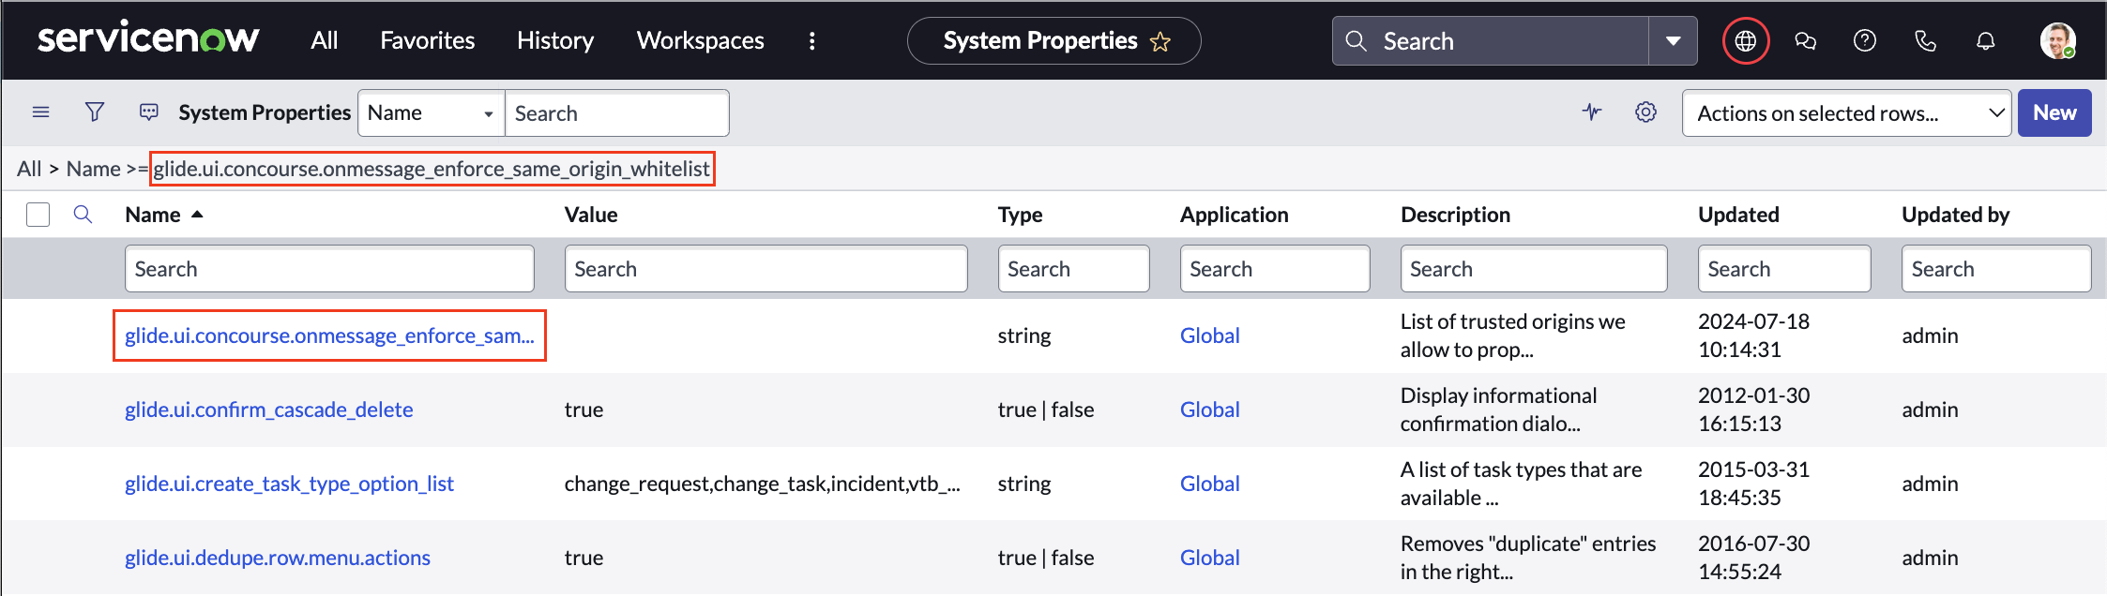Sort by the Value column header
This screenshot has width=2107, height=596.
tap(591, 215)
